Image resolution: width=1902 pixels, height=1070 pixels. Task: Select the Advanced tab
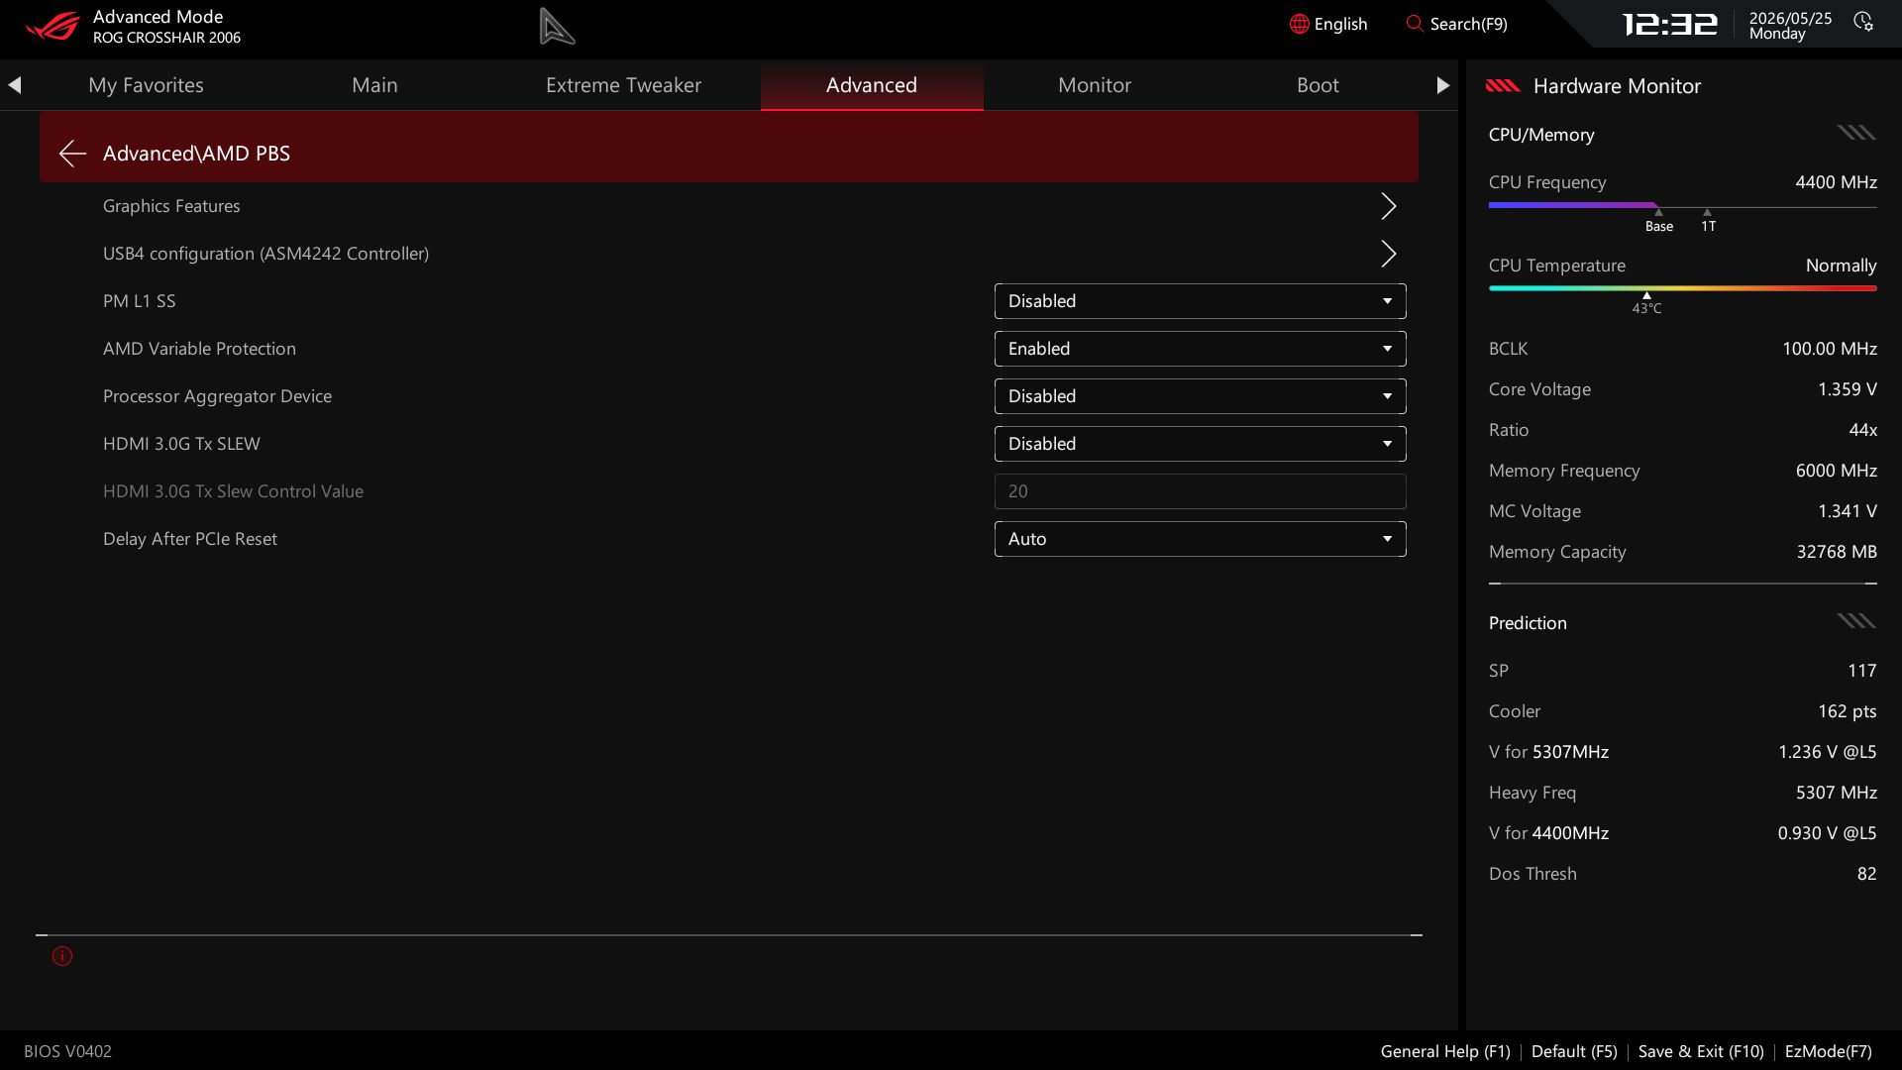pos(872,85)
